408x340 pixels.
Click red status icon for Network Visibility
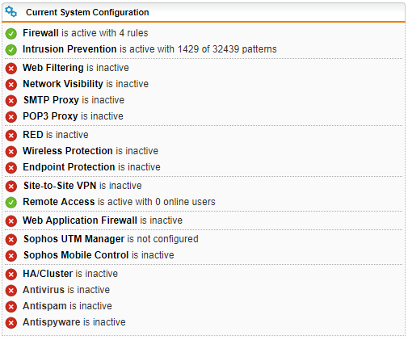11,85
